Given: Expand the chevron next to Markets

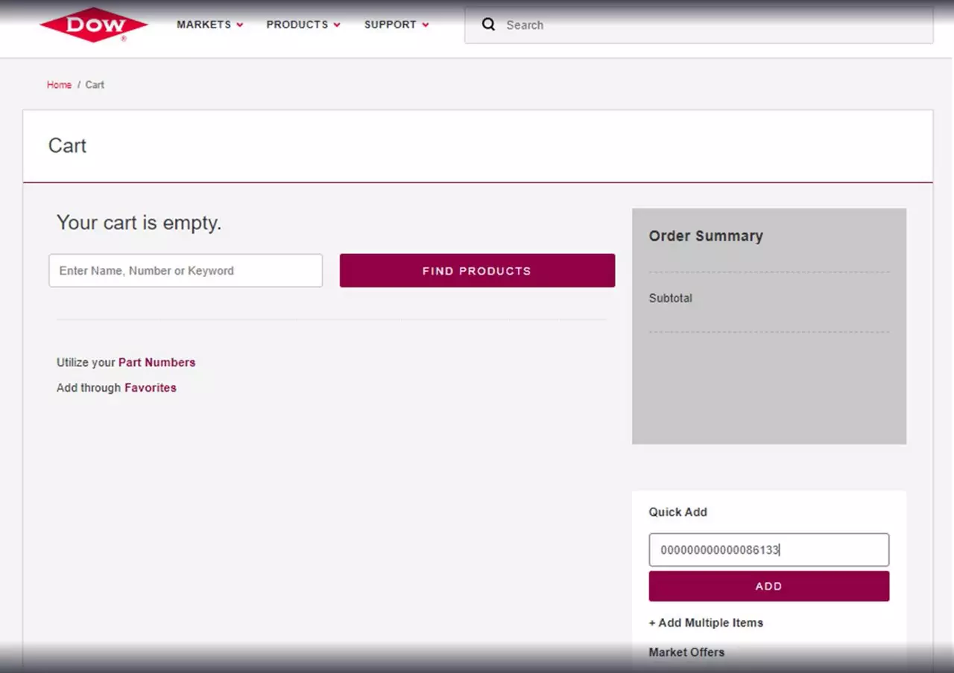Looking at the screenshot, I should pos(240,25).
